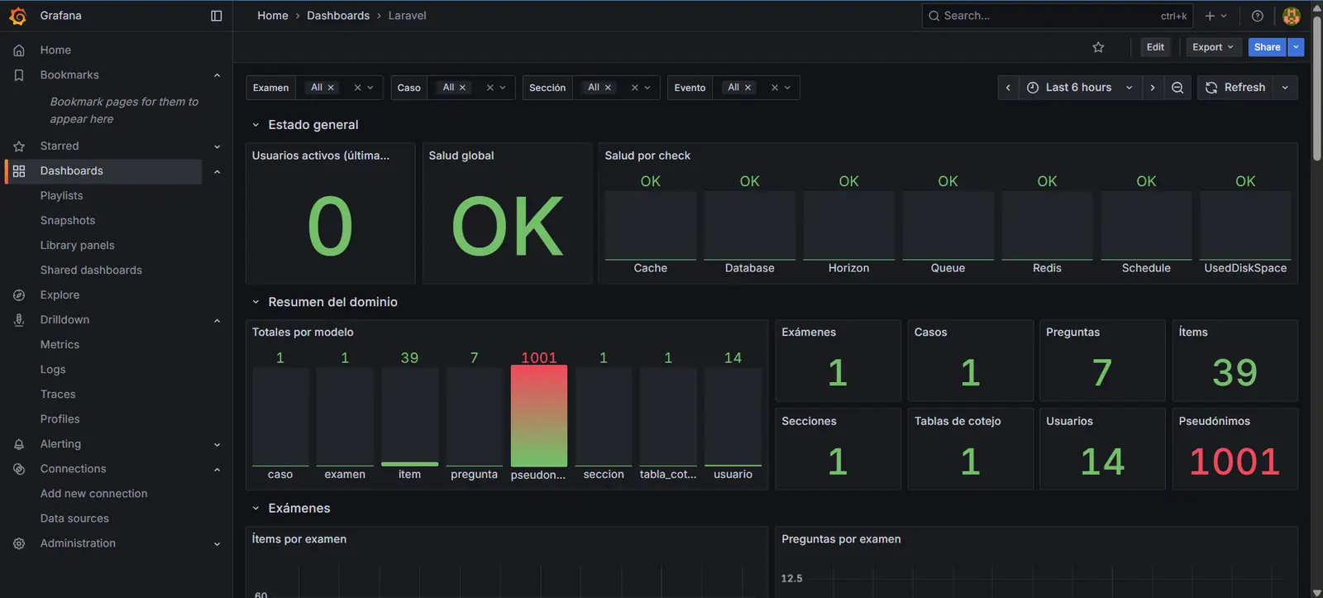Open the plus New menu in top bar
Image resolution: width=1323 pixels, height=598 pixels.
[1216, 16]
